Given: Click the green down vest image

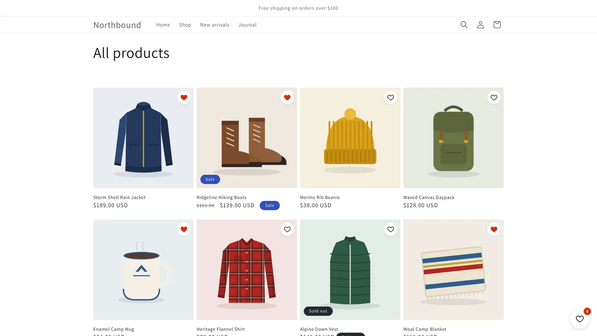Looking at the screenshot, I should coord(350,270).
